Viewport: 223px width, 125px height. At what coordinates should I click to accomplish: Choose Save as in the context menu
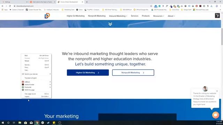click(36, 65)
